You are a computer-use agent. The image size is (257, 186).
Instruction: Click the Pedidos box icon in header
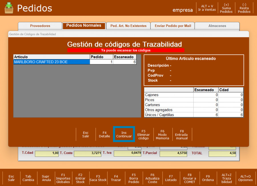(x=9, y=8)
